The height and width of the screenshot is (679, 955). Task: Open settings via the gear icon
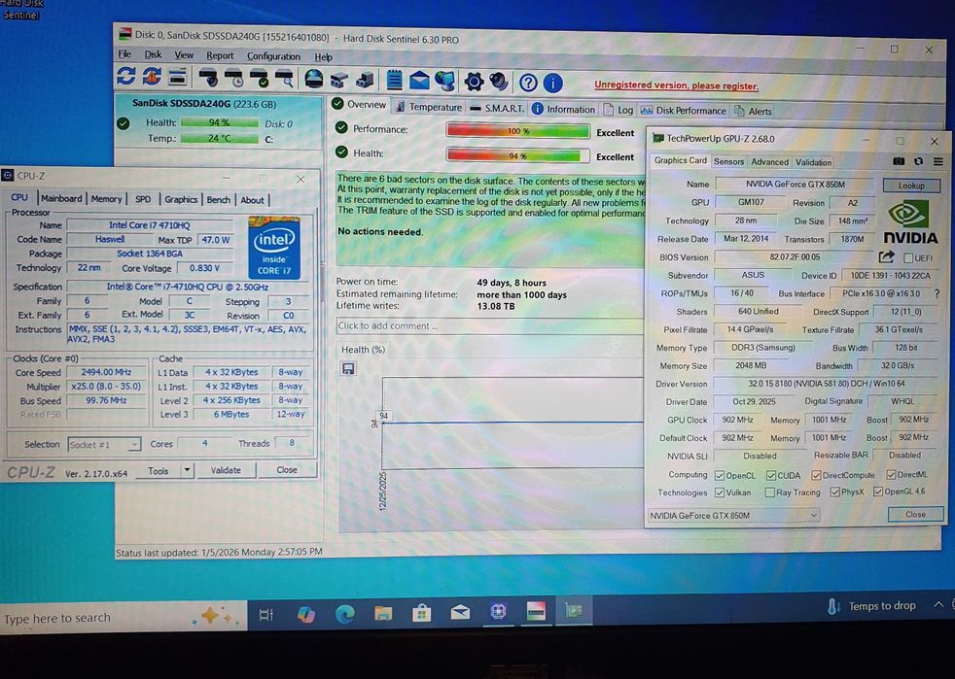(x=474, y=82)
